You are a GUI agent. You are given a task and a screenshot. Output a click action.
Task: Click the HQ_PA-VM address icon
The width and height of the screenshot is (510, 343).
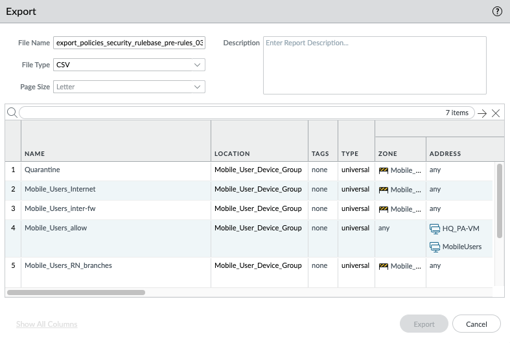[x=435, y=228]
